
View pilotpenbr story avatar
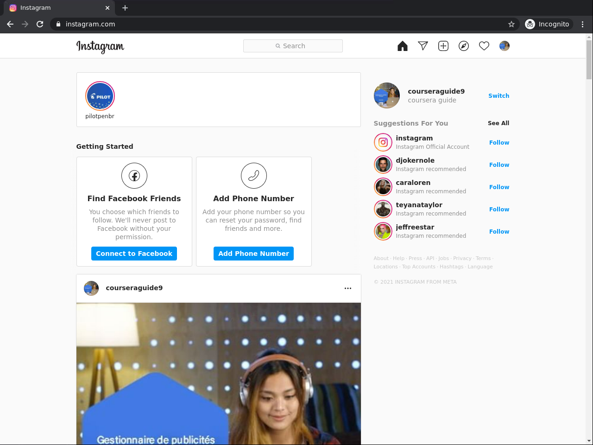tap(100, 96)
